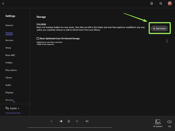Screen dimensions: 175x131
Task: Follow the Help translate Roon link
Action: (x=13, y=113)
